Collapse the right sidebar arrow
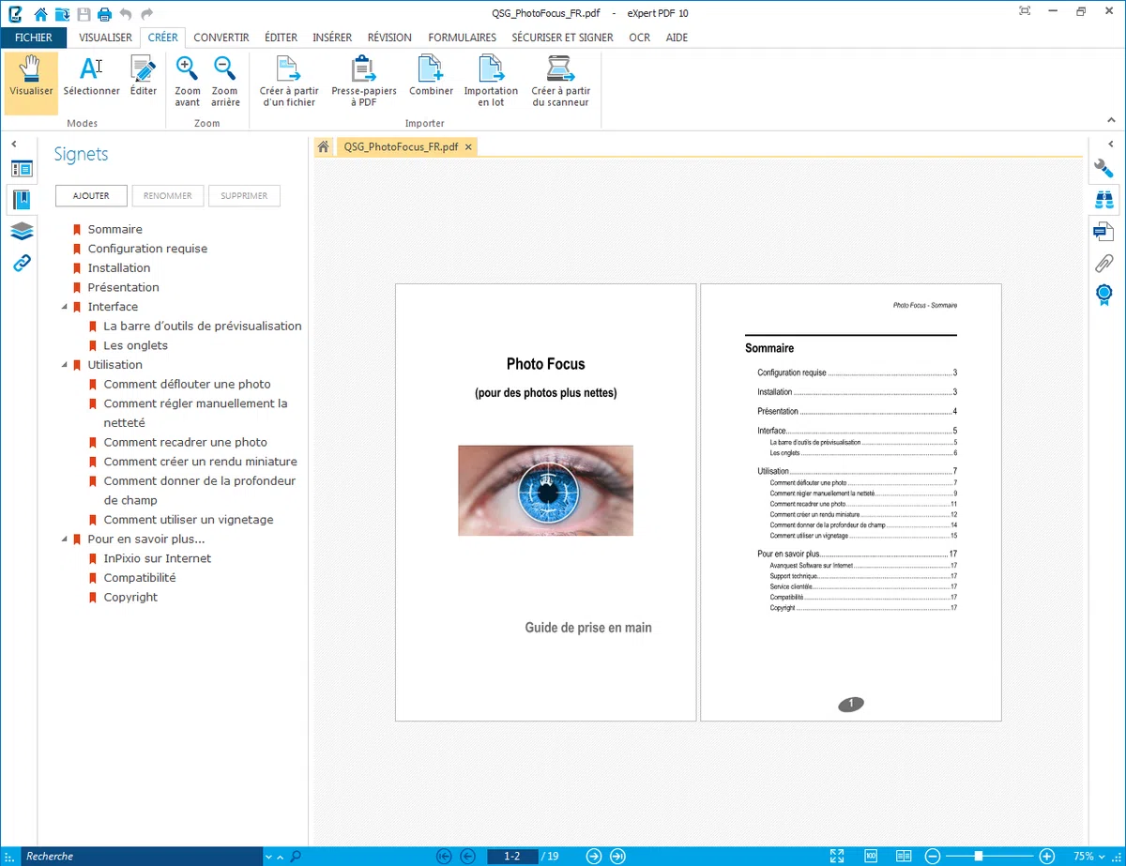Screen dimensions: 1126x866 coord(1112,144)
